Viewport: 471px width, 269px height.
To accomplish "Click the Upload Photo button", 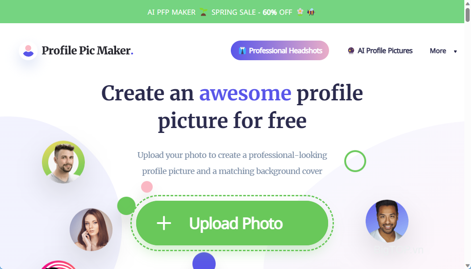I will point(232,223).
